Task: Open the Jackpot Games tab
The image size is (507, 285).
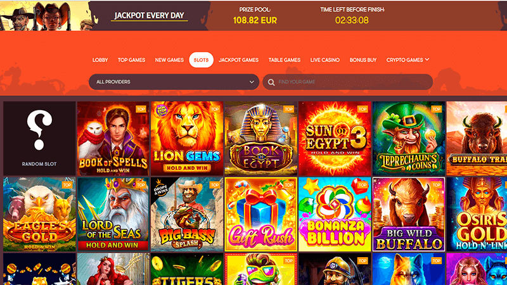Action: [x=239, y=60]
